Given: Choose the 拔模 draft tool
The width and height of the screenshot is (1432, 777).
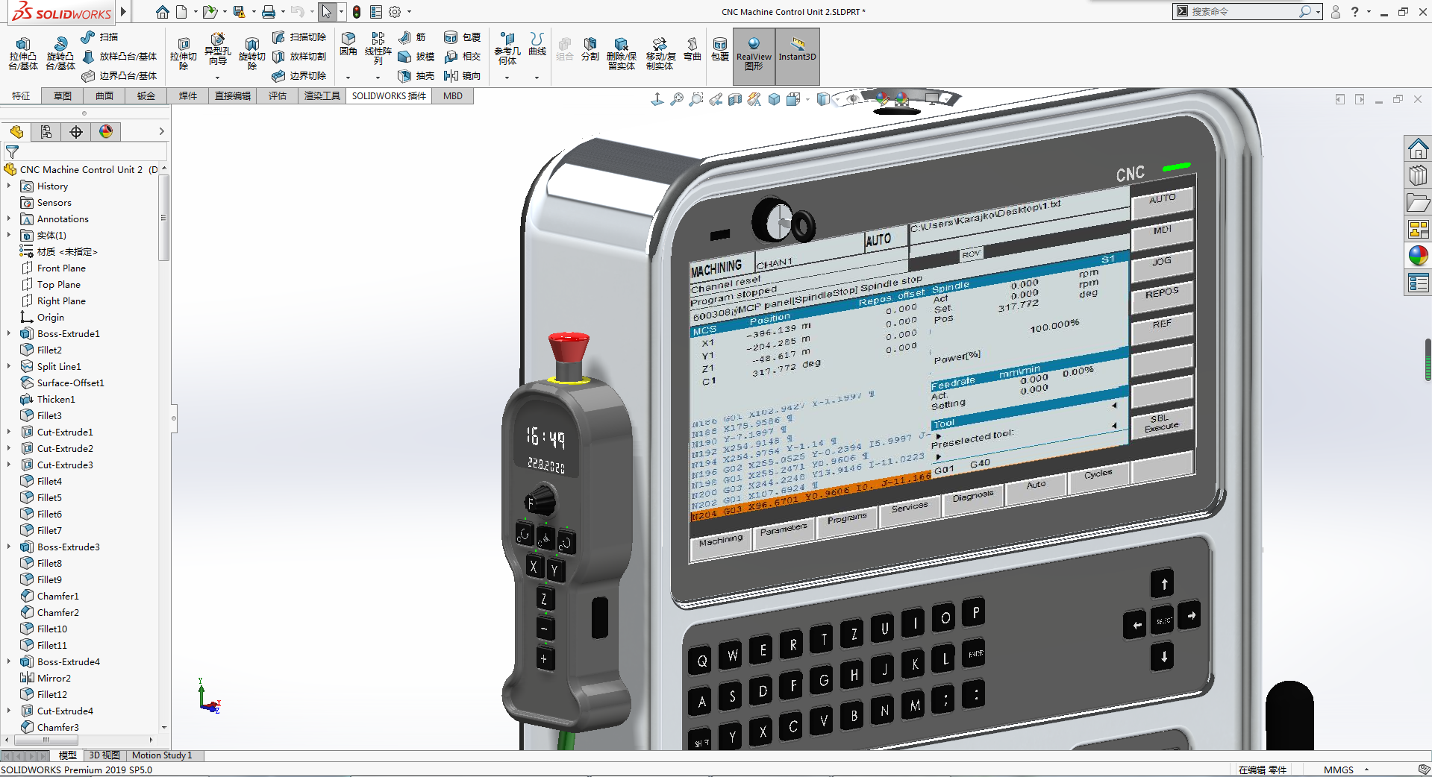Looking at the screenshot, I should [416, 56].
